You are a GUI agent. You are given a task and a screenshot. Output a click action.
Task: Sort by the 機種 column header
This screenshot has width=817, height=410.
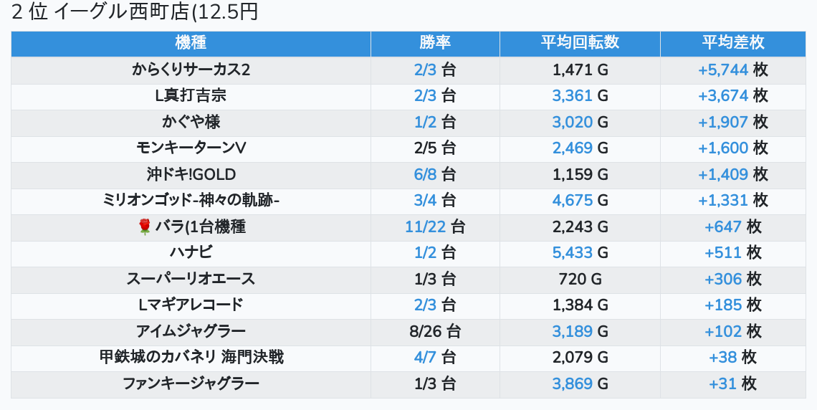[x=191, y=43]
